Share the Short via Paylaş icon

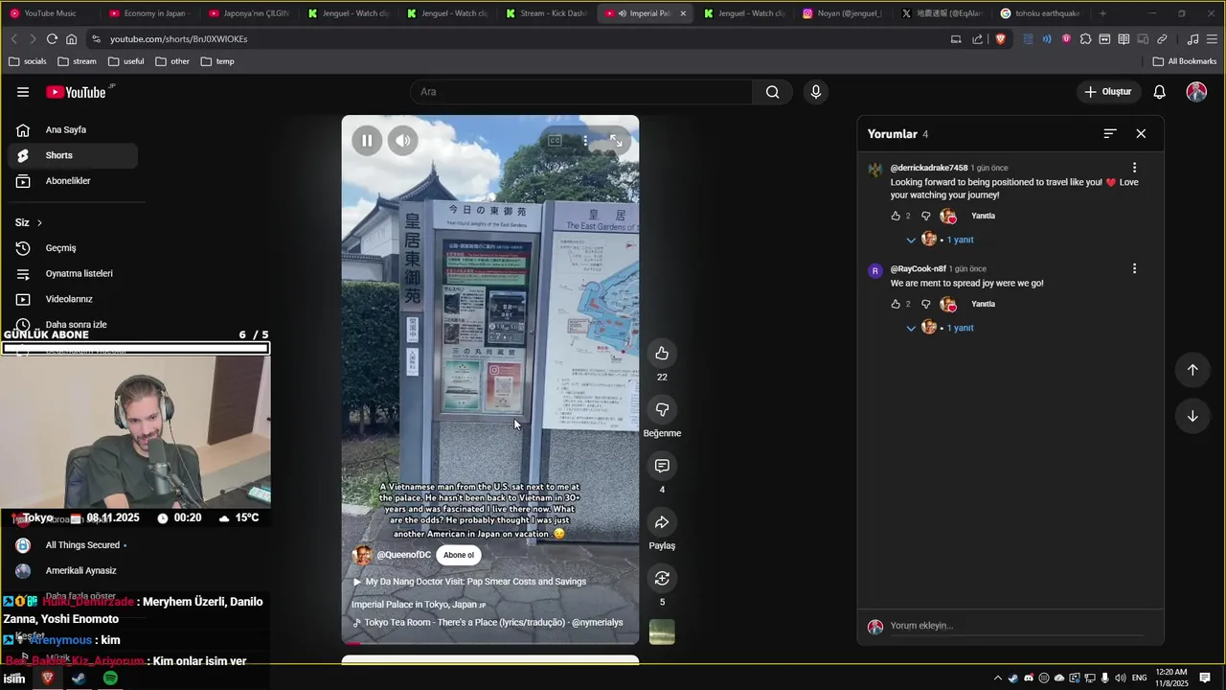662,522
